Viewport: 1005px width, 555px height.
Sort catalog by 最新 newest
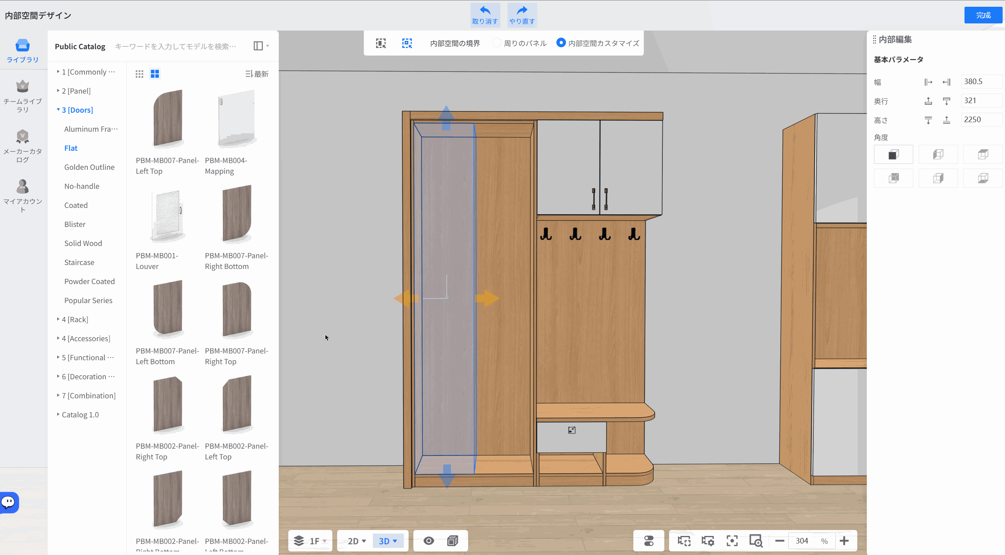pos(257,74)
